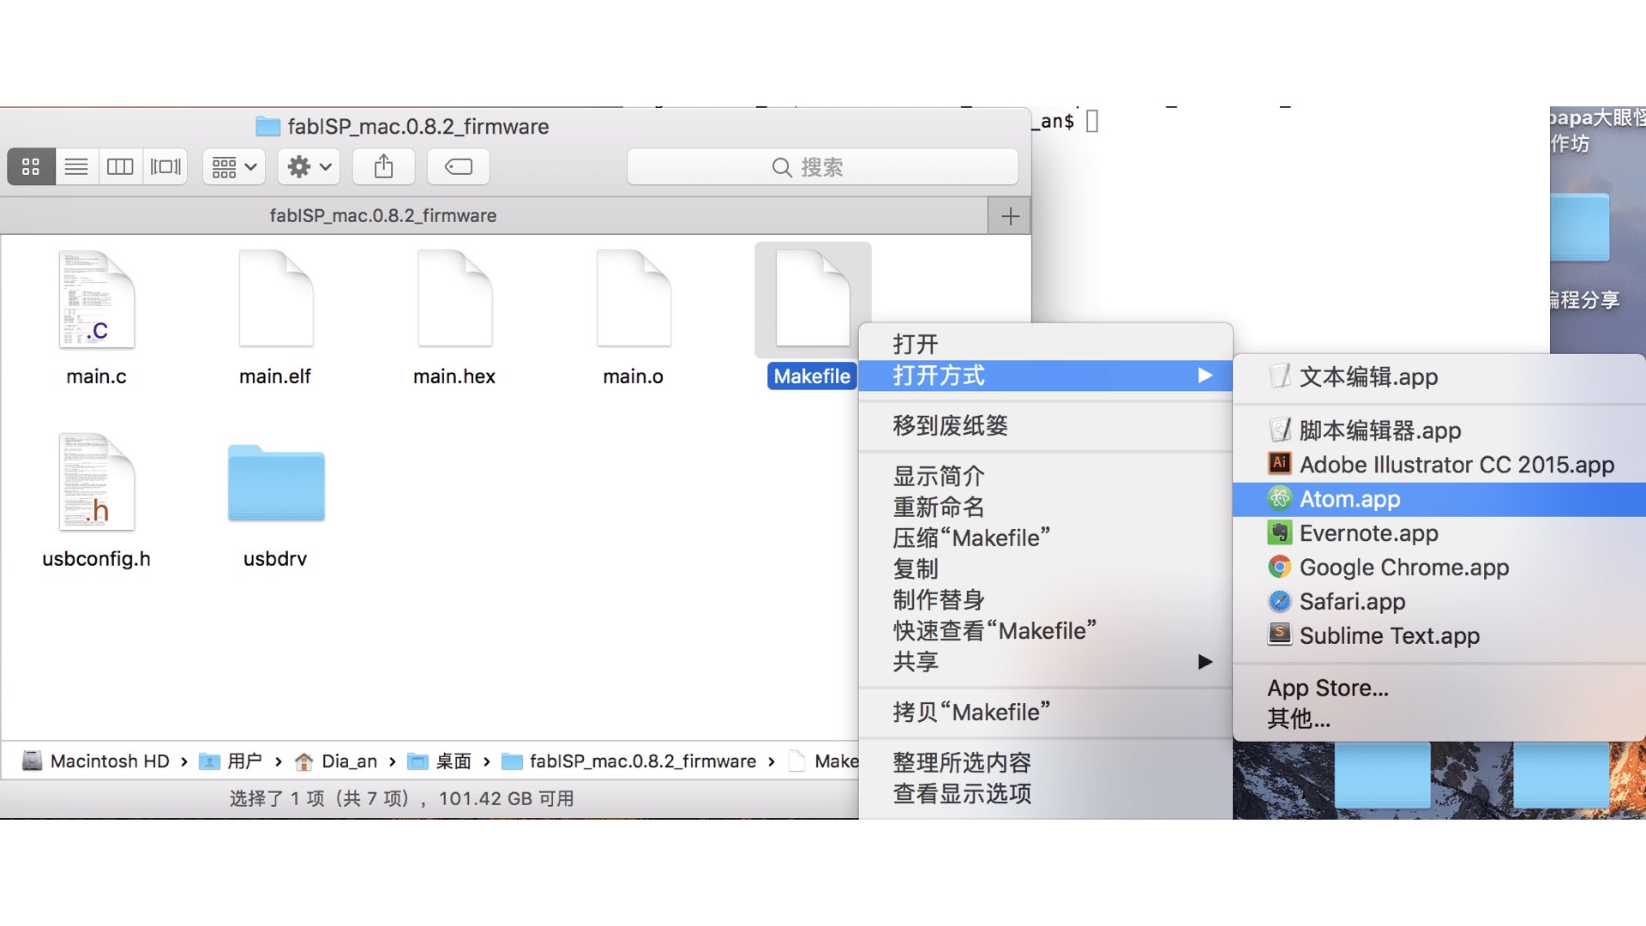Expand the 共享 submenu entry

pos(1045,661)
